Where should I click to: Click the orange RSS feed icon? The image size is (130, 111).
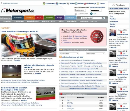coord(60,57)
